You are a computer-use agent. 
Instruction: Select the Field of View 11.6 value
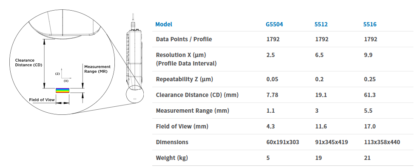point(321,126)
